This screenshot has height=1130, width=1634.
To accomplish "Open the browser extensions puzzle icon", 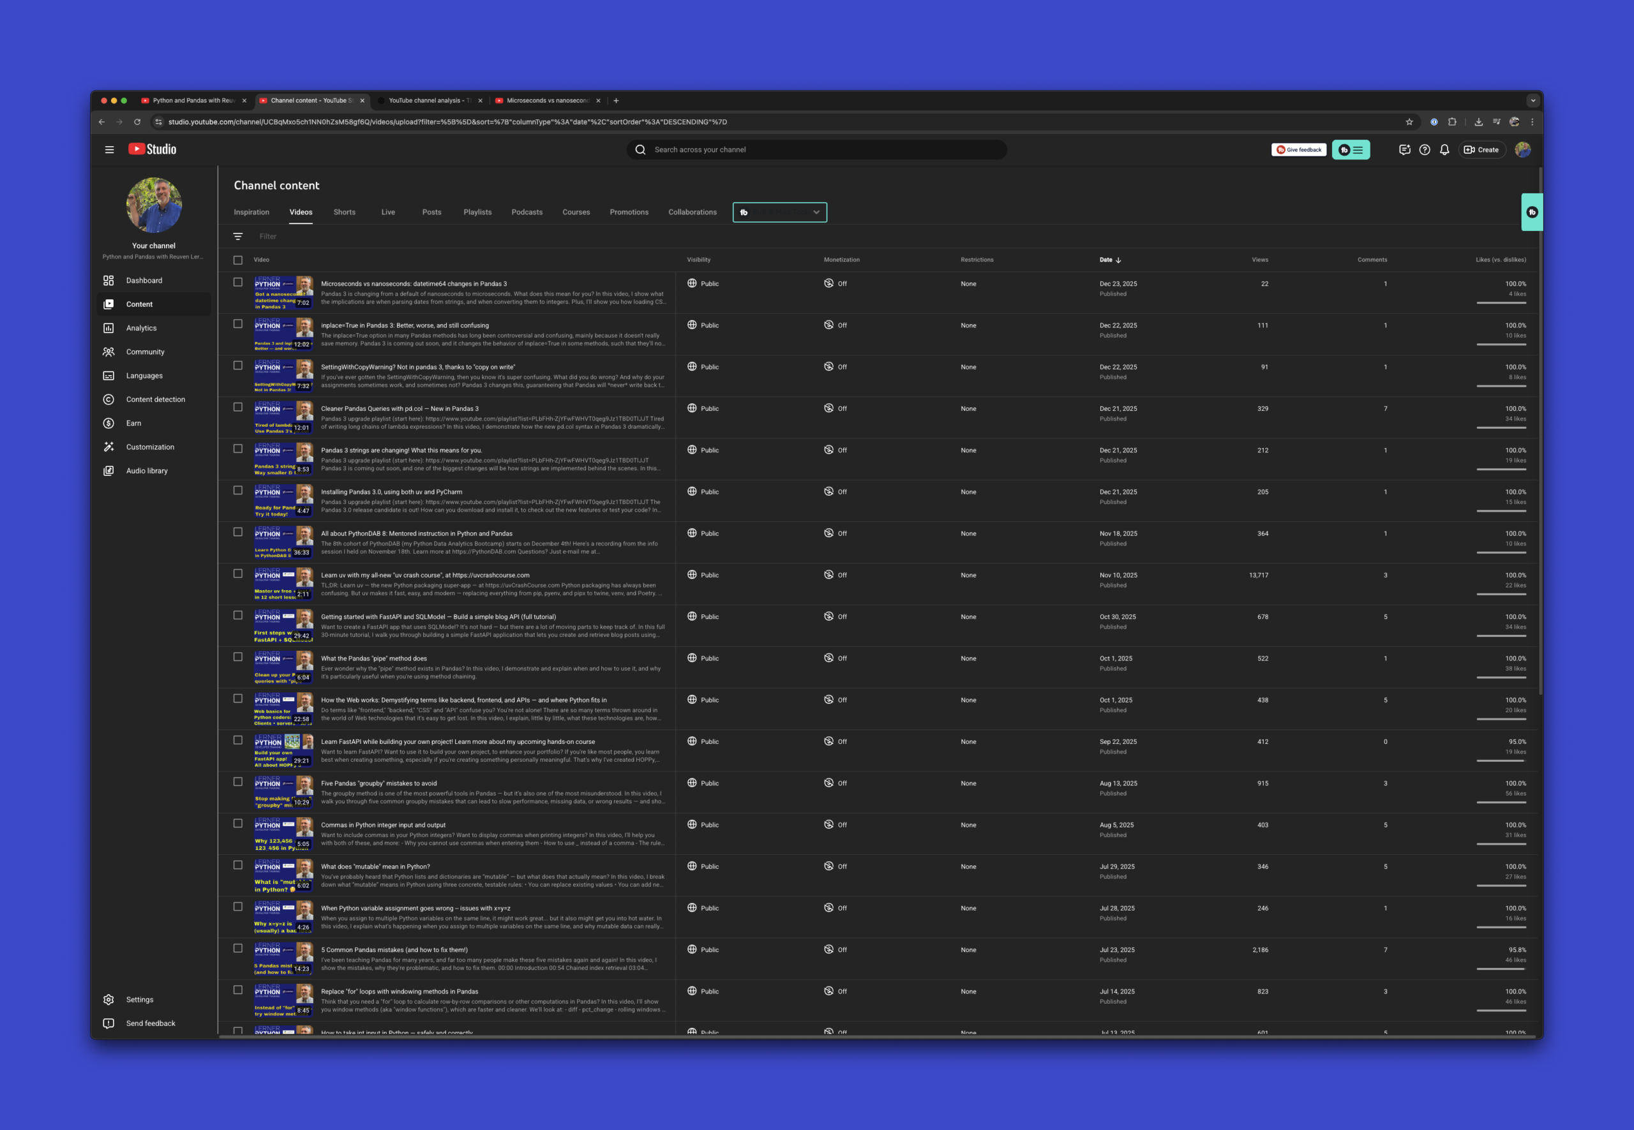I will tap(1452, 122).
